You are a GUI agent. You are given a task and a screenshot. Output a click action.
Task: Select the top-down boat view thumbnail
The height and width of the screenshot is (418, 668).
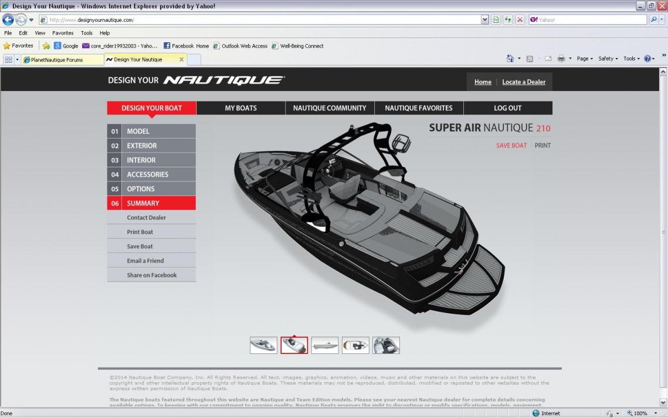(x=355, y=345)
